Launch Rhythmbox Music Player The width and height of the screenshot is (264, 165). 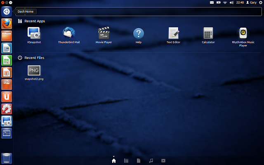(243, 37)
